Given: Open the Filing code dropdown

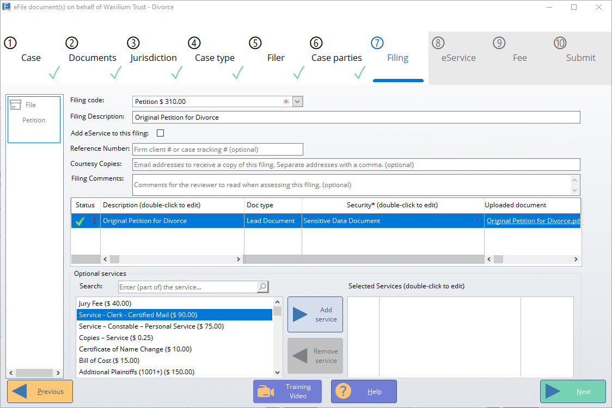Looking at the screenshot, I should [x=297, y=102].
